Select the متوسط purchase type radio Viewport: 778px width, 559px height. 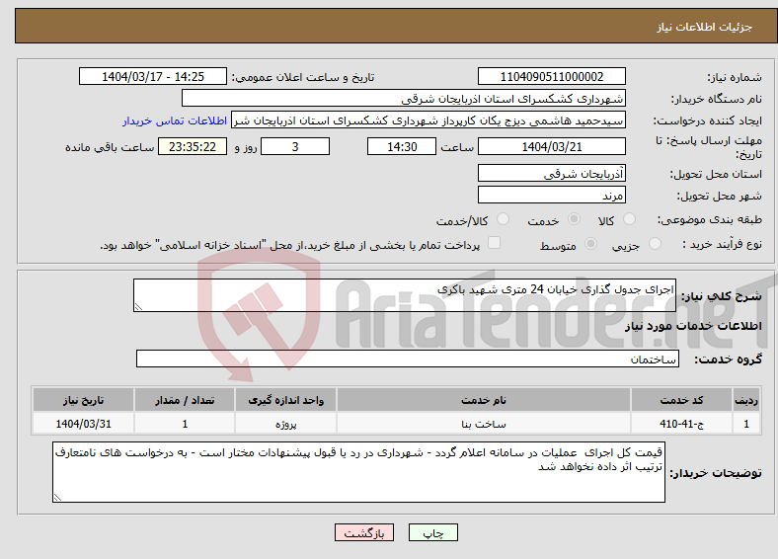tap(591, 243)
